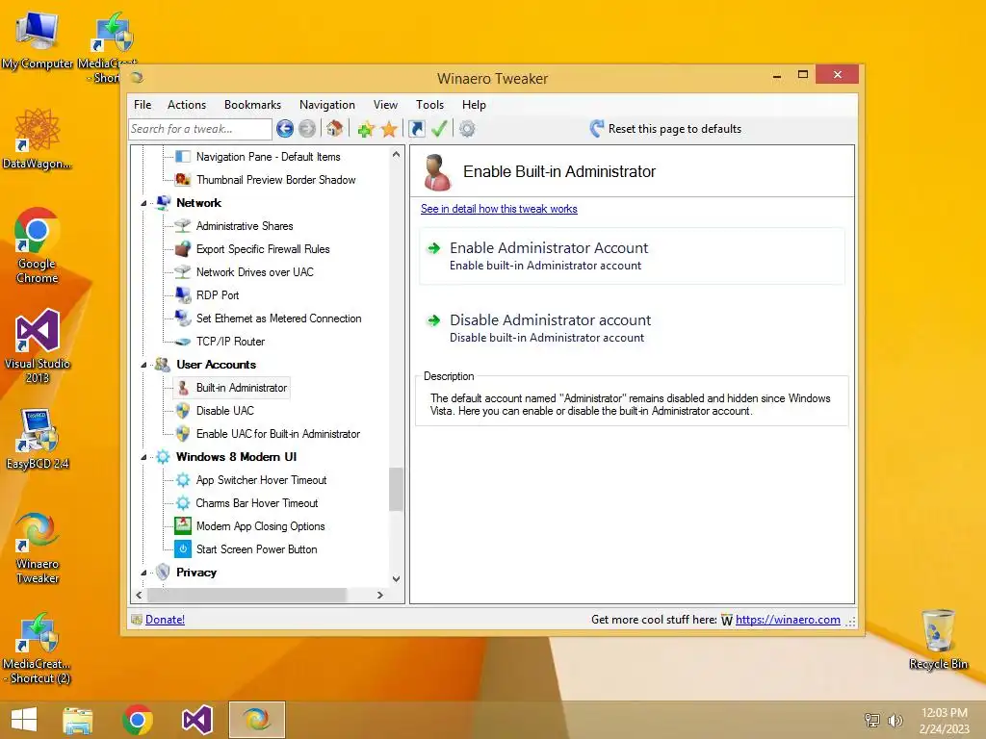This screenshot has height=739, width=986.
Task: Visit the https://winaero.com link
Action: coord(788,620)
